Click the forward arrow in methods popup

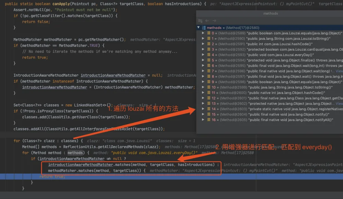[x=214, y=21]
